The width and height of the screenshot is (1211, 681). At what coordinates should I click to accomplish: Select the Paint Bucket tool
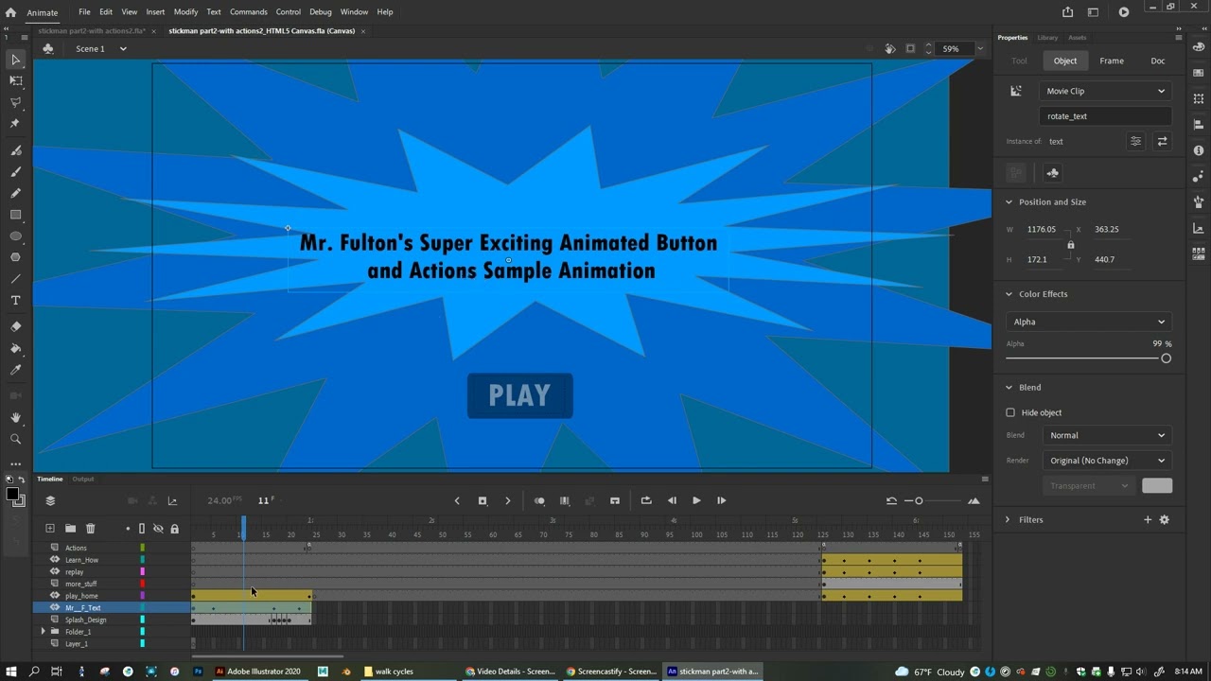tap(15, 348)
